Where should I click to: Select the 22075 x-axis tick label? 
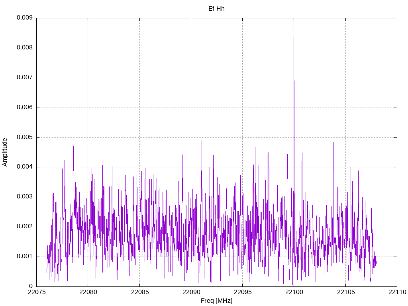pos(36,292)
